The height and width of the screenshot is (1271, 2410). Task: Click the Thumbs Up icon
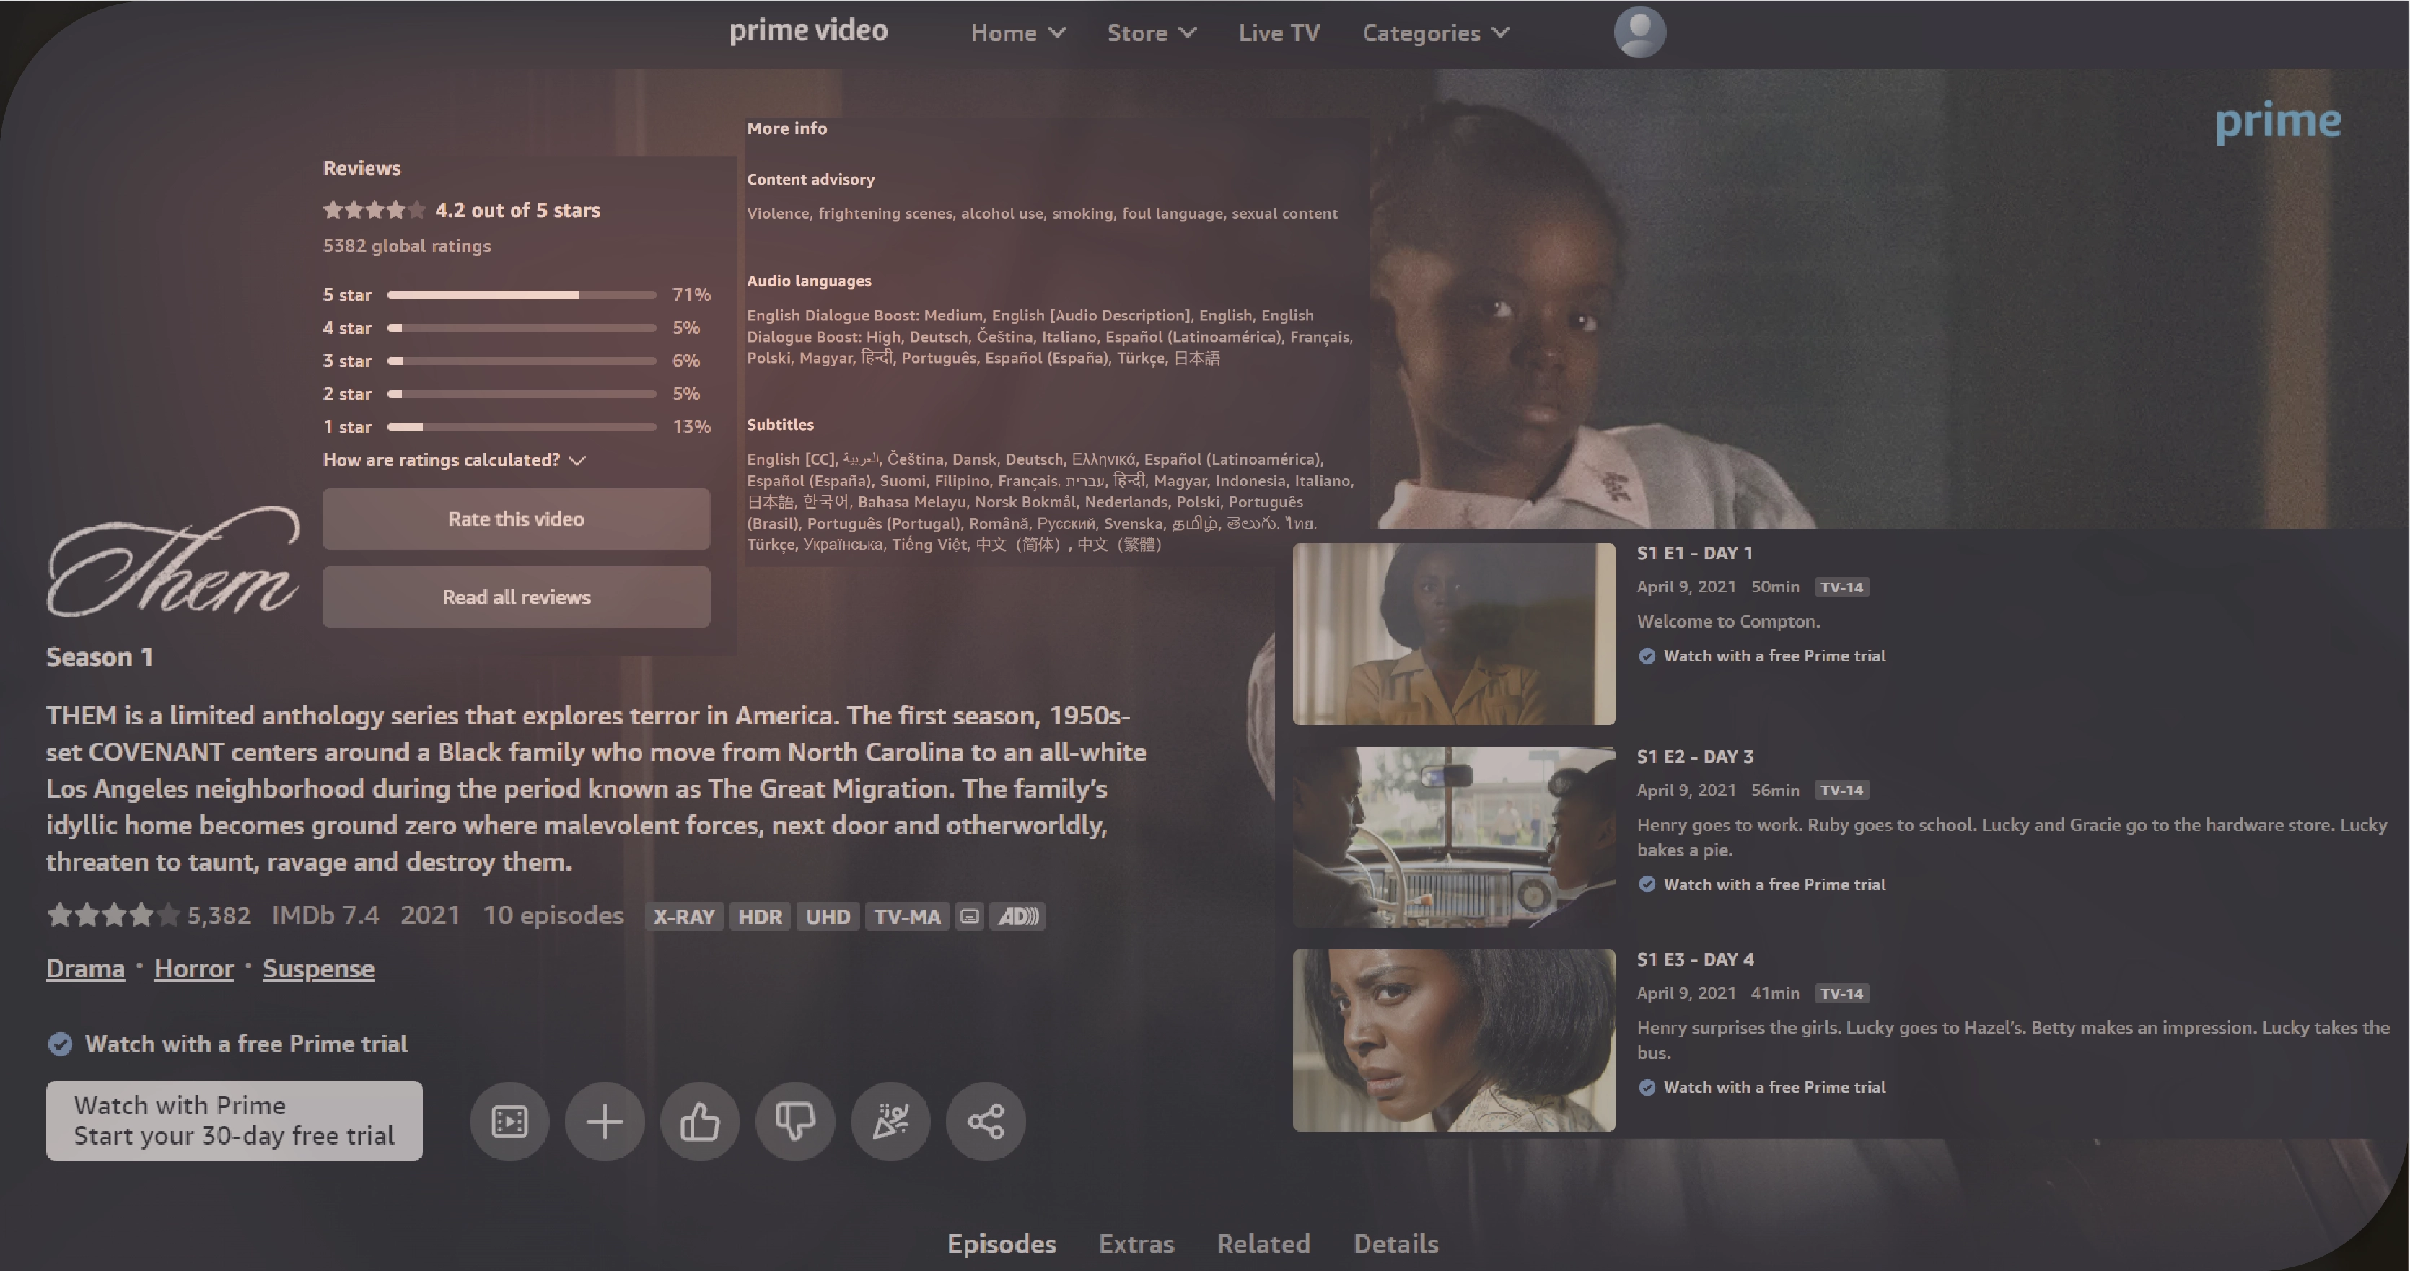pyautogui.click(x=700, y=1120)
